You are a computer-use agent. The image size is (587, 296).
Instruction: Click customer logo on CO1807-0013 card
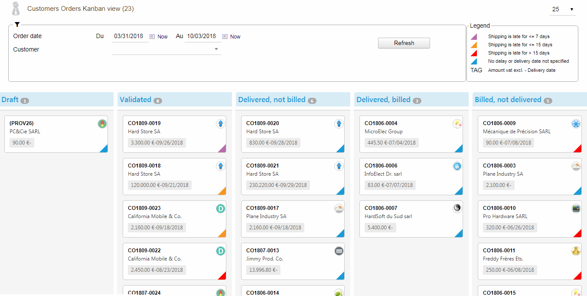pos(339,251)
